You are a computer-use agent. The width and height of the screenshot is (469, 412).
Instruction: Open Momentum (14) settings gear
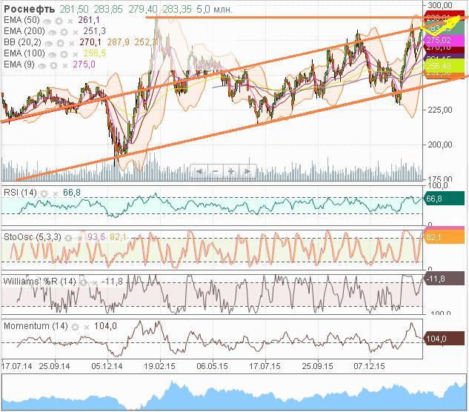75,327
